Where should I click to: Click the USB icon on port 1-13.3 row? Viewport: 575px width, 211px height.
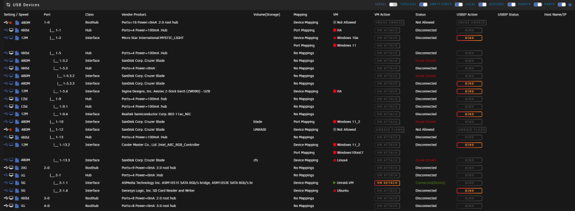coord(6,160)
